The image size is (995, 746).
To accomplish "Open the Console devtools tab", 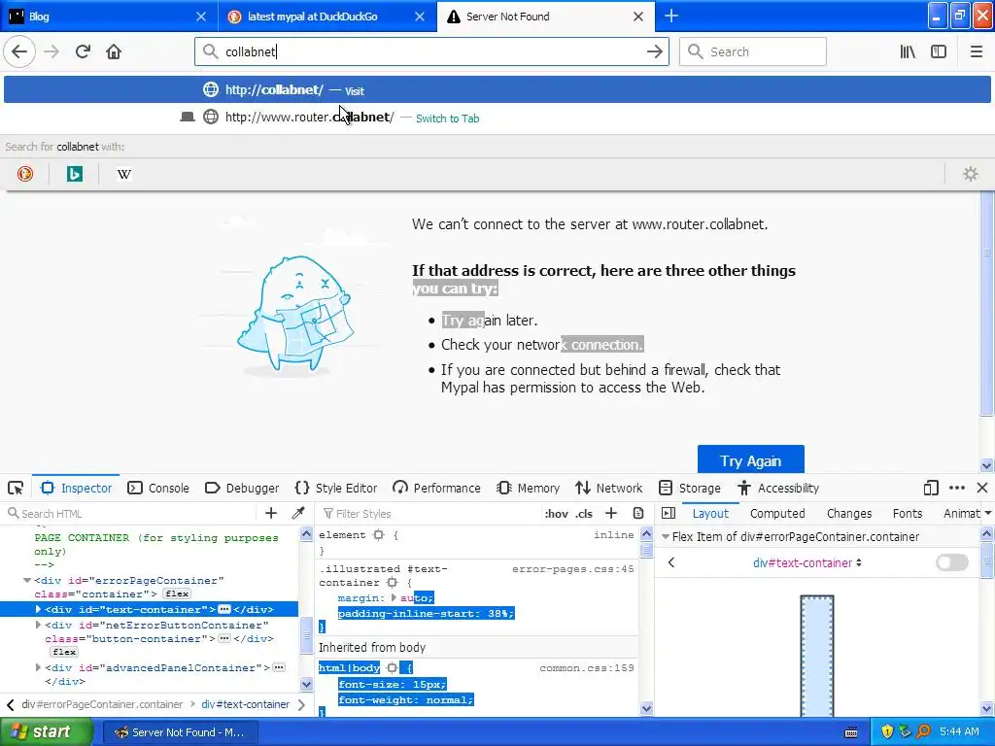I will pyautogui.click(x=158, y=488).
